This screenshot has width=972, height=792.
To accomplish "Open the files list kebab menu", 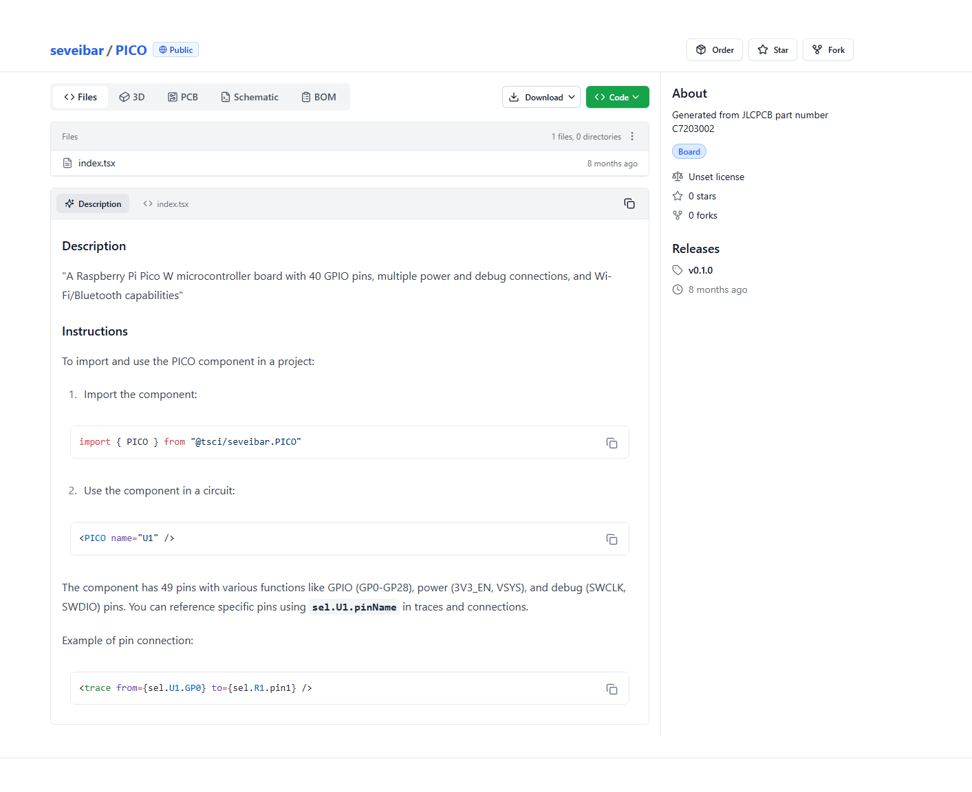I will (x=632, y=136).
